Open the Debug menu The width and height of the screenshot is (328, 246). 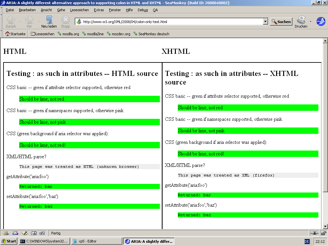point(143,10)
